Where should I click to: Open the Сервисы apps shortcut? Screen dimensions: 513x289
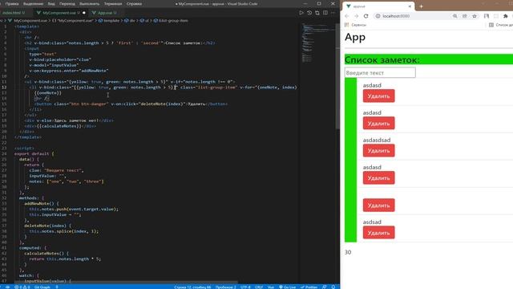click(x=355, y=25)
